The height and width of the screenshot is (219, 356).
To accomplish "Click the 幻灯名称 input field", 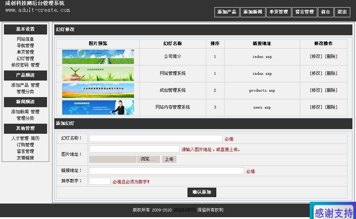I will click(156, 138).
